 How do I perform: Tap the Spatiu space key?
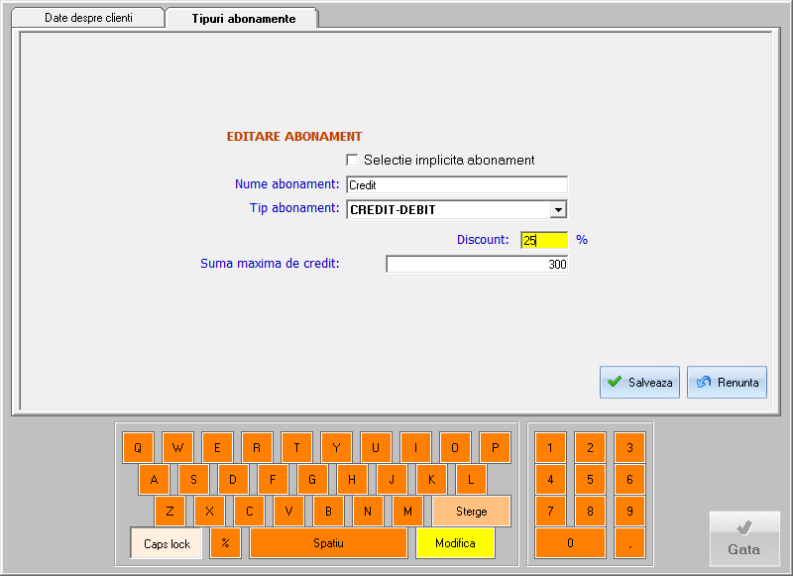click(329, 543)
